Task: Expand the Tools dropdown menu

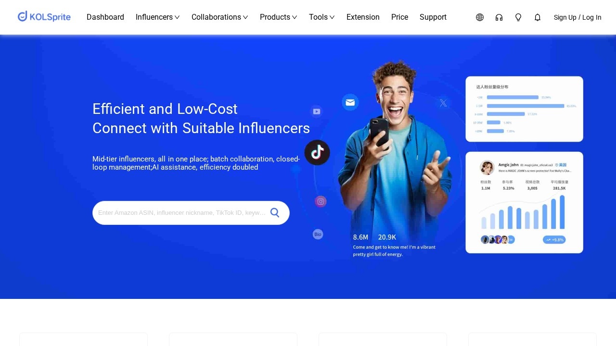Action: [x=322, y=17]
